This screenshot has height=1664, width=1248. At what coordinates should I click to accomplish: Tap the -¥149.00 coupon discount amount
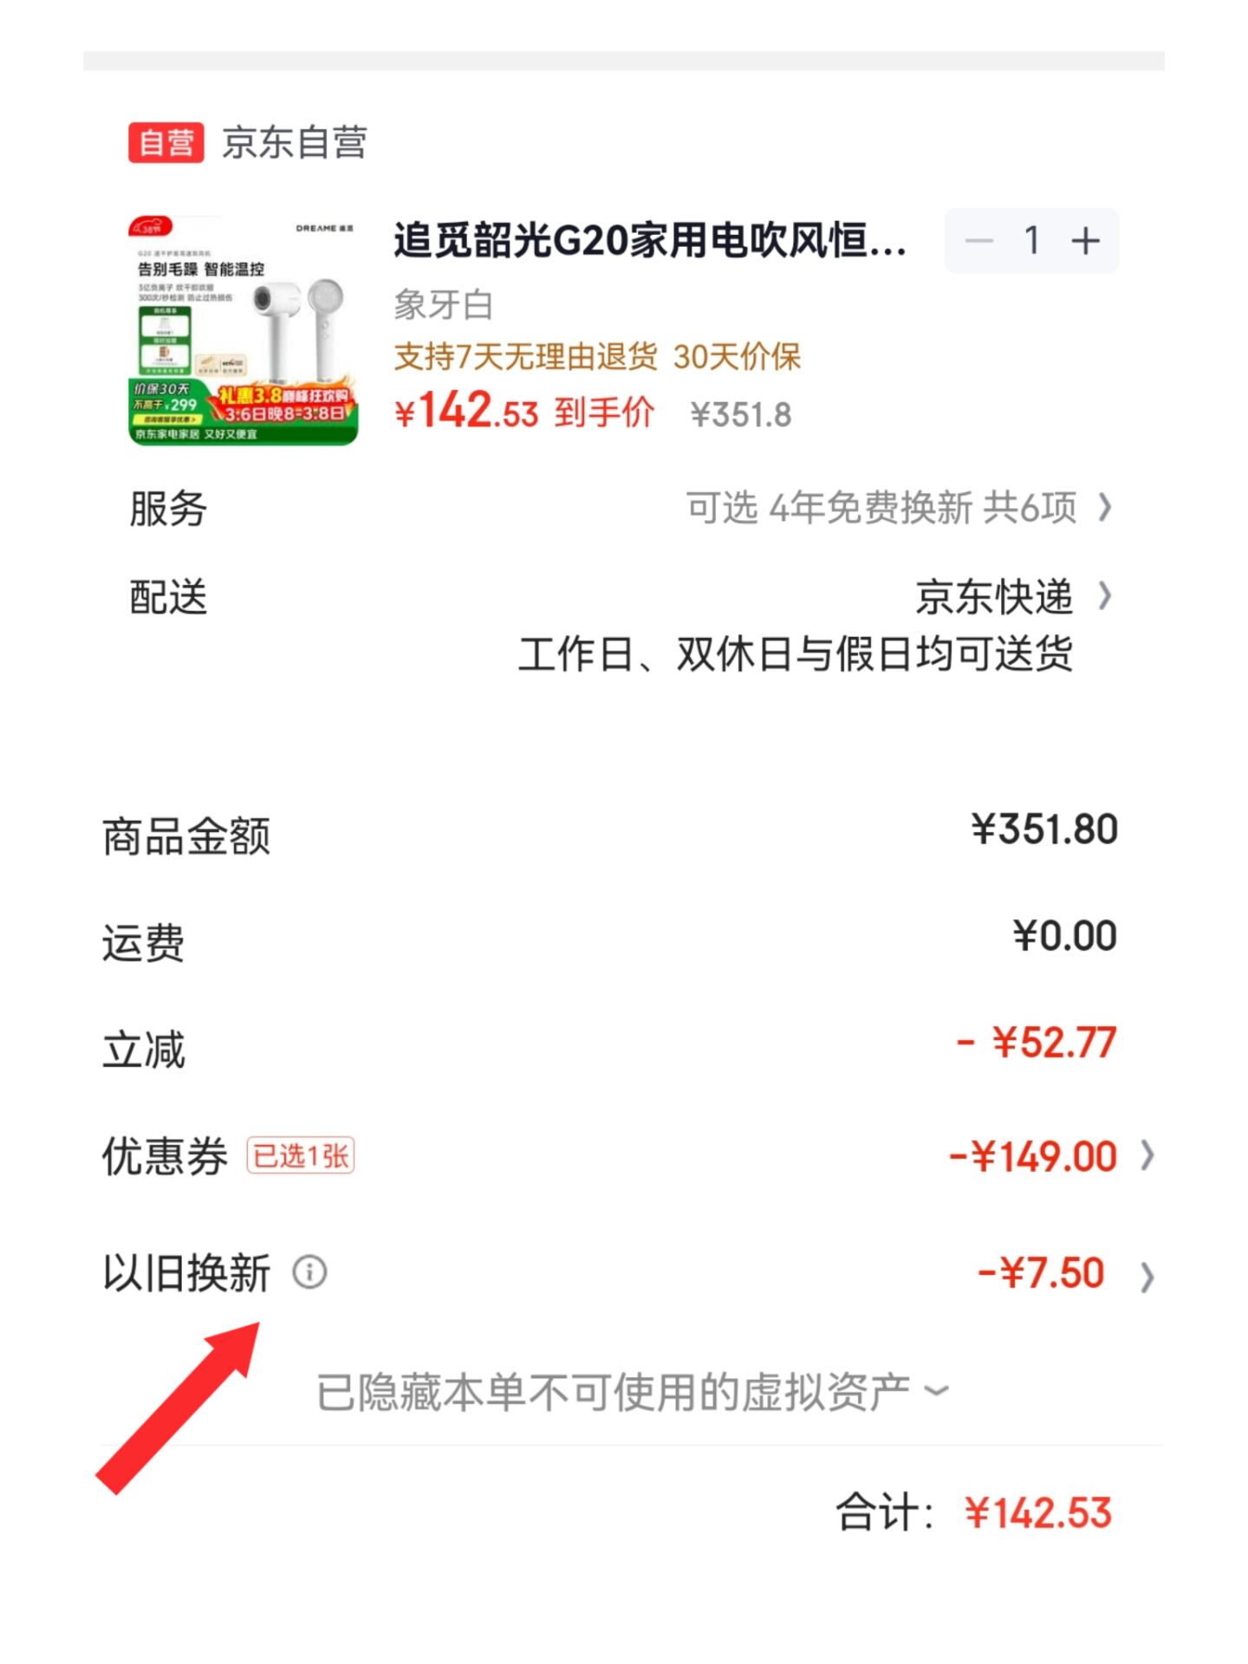click(1033, 1156)
